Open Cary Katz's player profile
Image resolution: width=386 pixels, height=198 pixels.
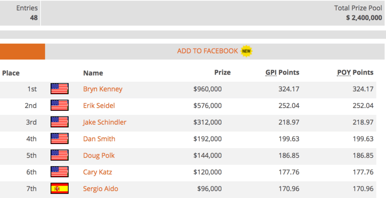(98, 172)
